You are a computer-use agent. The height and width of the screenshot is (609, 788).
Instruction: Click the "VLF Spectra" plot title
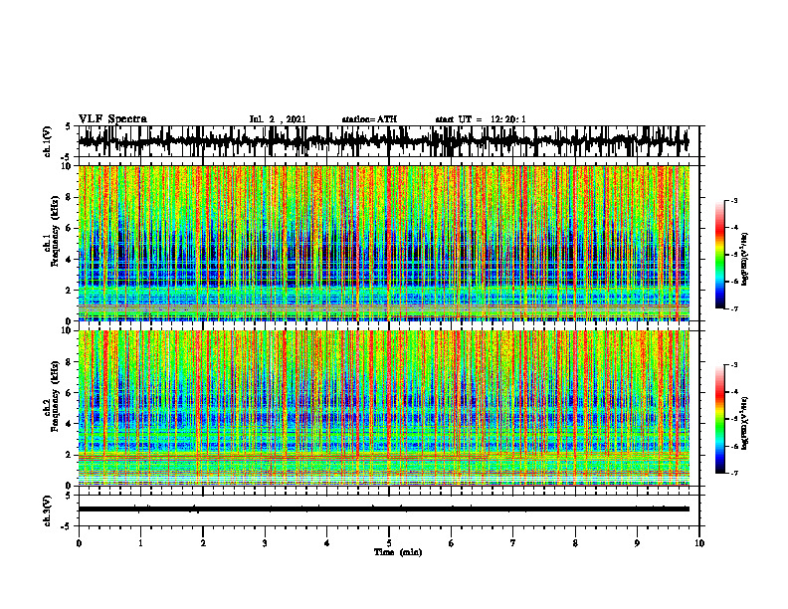click(x=112, y=118)
